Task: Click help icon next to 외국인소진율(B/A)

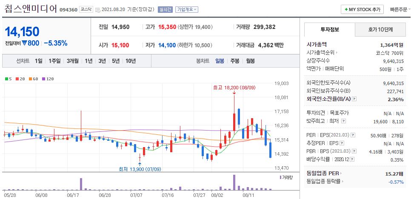Action: pyautogui.click(x=354, y=99)
